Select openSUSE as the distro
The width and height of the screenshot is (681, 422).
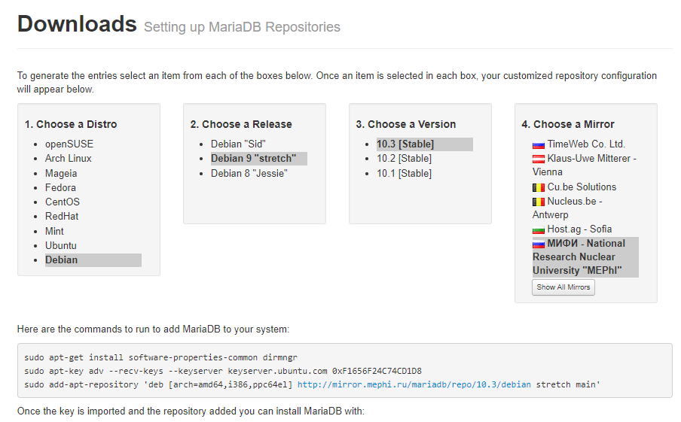point(69,144)
